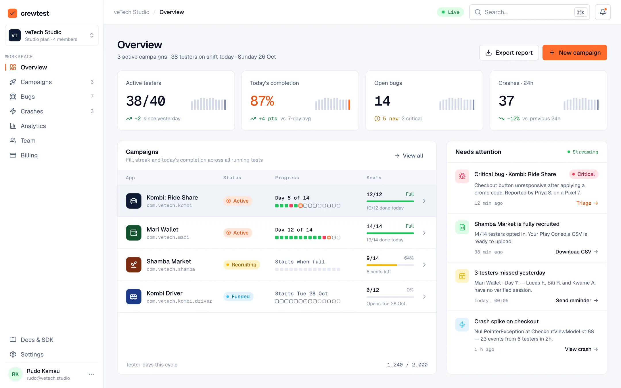The width and height of the screenshot is (621, 388).
Task: Click the search magnifier icon
Action: 478,12
